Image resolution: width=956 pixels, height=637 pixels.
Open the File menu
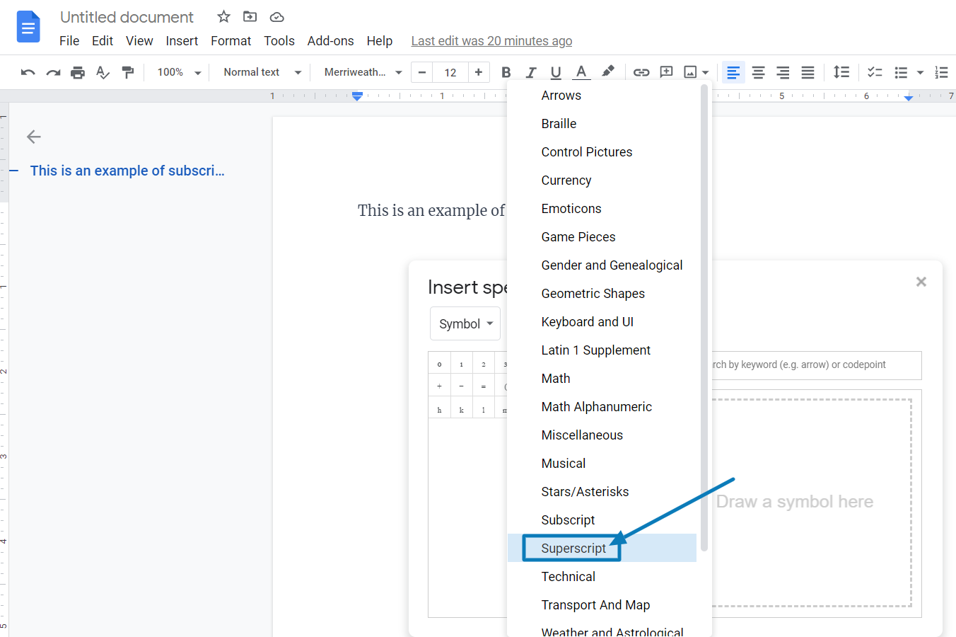[69, 41]
